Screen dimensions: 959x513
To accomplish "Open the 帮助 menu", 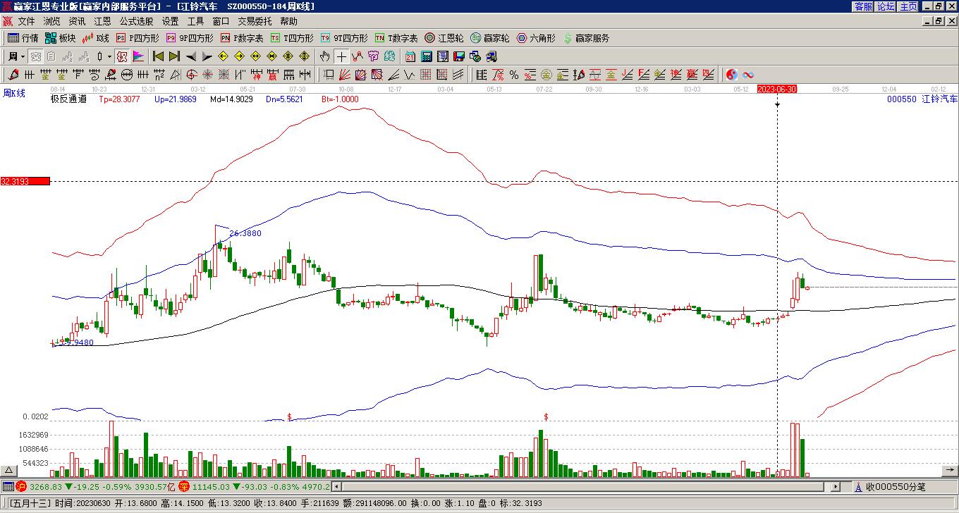I will pyautogui.click(x=288, y=22).
